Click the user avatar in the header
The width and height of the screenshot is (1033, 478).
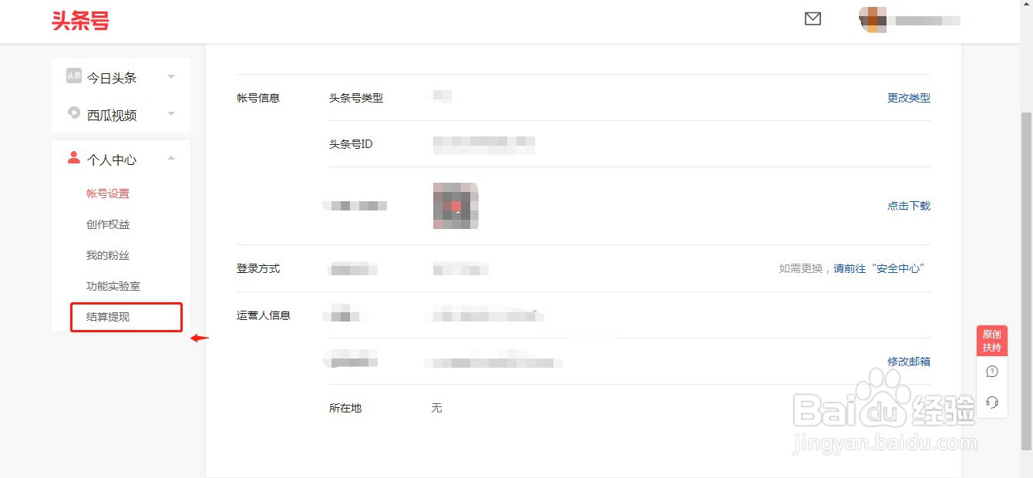pyautogui.click(x=873, y=20)
